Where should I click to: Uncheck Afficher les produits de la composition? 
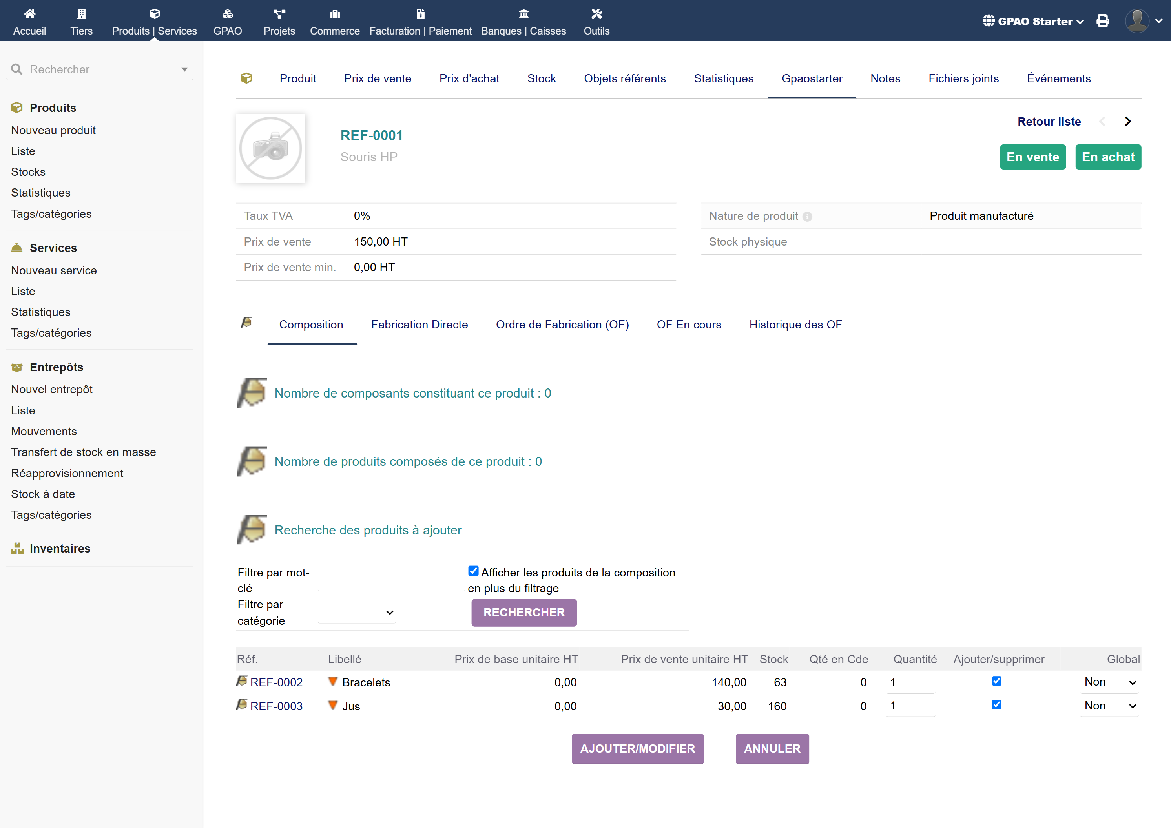pos(473,571)
